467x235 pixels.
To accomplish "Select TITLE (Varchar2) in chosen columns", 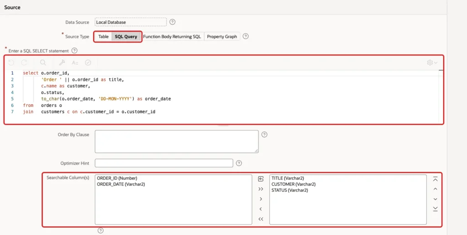I will tap(288, 178).
